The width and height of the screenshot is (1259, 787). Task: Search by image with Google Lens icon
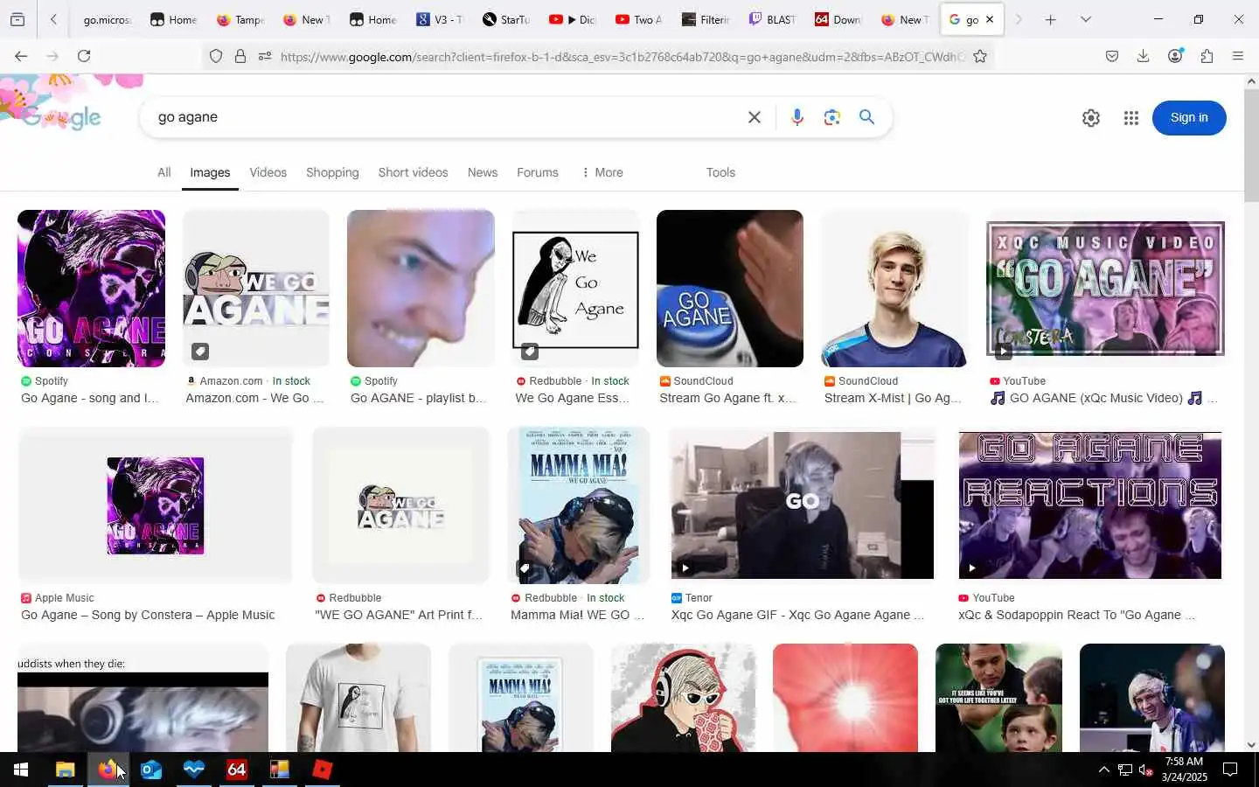coord(831,117)
